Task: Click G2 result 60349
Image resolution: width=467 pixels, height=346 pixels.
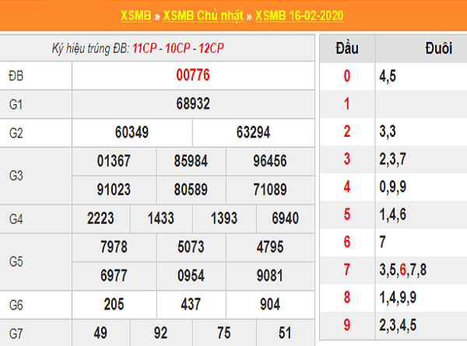Action: point(132,132)
